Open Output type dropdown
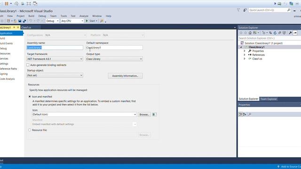The height and width of the screenshot is (169, 301). tap(114, 59)
